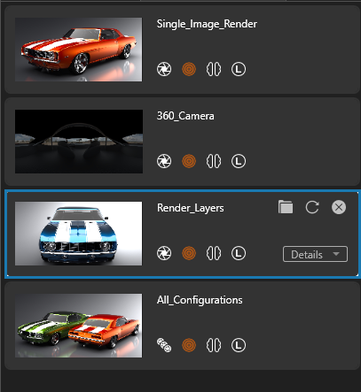Image resolution: width=361 pixels, height=392 pixels.
Task: Re-render the Render_Layers job
Action: tap(312, 207)
